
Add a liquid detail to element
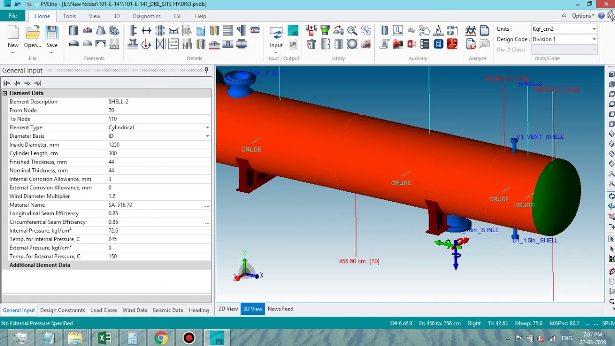tap(201, 31)
